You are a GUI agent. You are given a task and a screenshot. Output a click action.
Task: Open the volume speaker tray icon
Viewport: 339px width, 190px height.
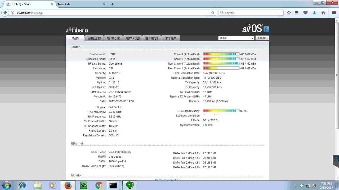click(x=302, y=186)
